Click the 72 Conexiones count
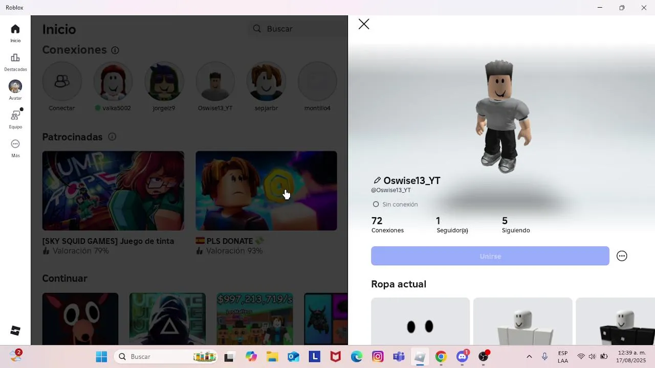Viewport: 655px width, 368px height. [387, 225]
